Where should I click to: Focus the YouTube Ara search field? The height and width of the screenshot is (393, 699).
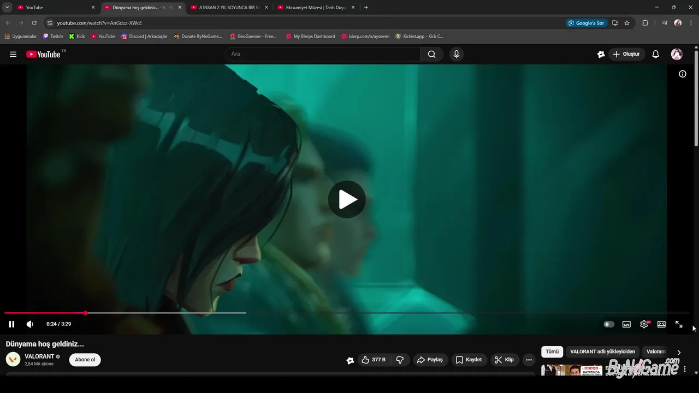pos(322,54)
